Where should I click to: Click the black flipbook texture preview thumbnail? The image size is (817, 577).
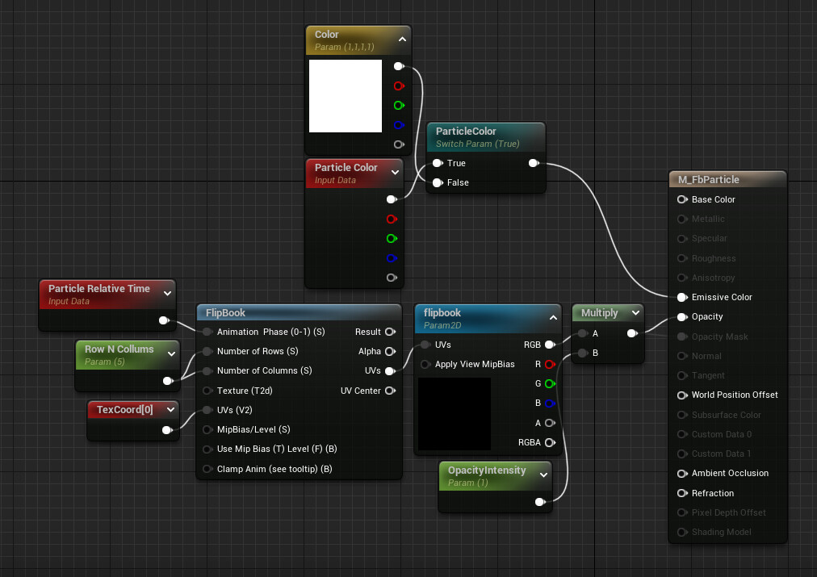point(455,414)
